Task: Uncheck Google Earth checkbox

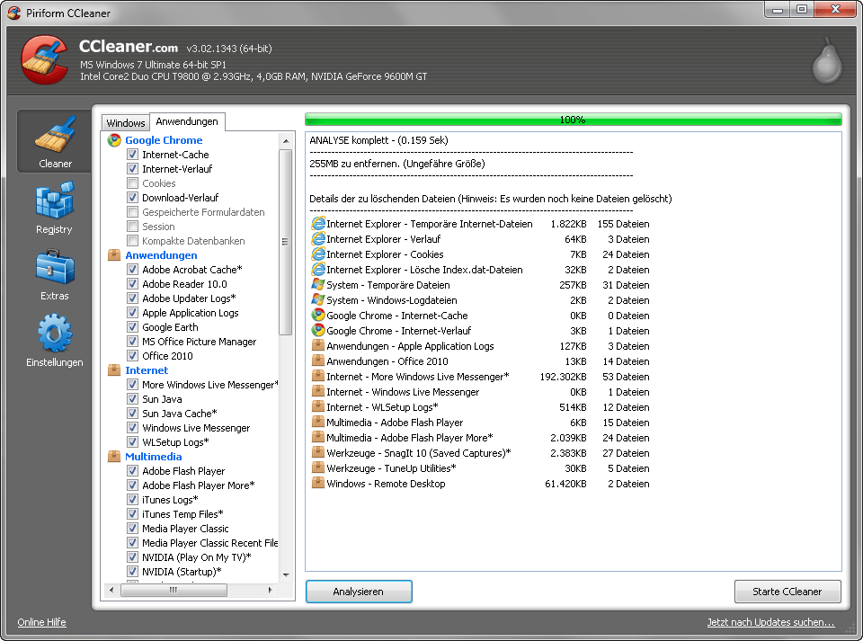Action: pyautogui.click(x=133, y=327)
